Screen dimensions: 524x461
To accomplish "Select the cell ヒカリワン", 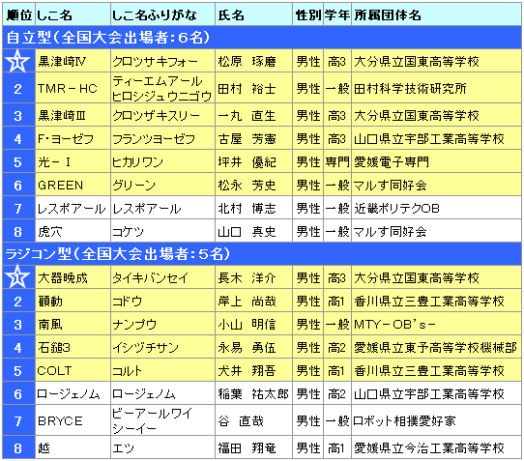I will pyautogui.click(x=162, y=161).
